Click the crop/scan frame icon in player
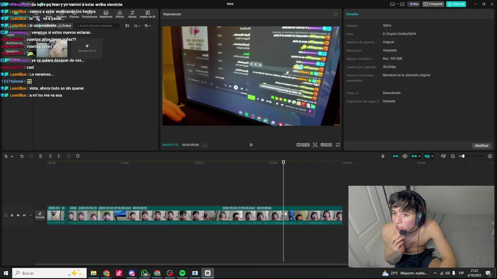Viewport: 497px width, 279px height. (x=315, y=145)
